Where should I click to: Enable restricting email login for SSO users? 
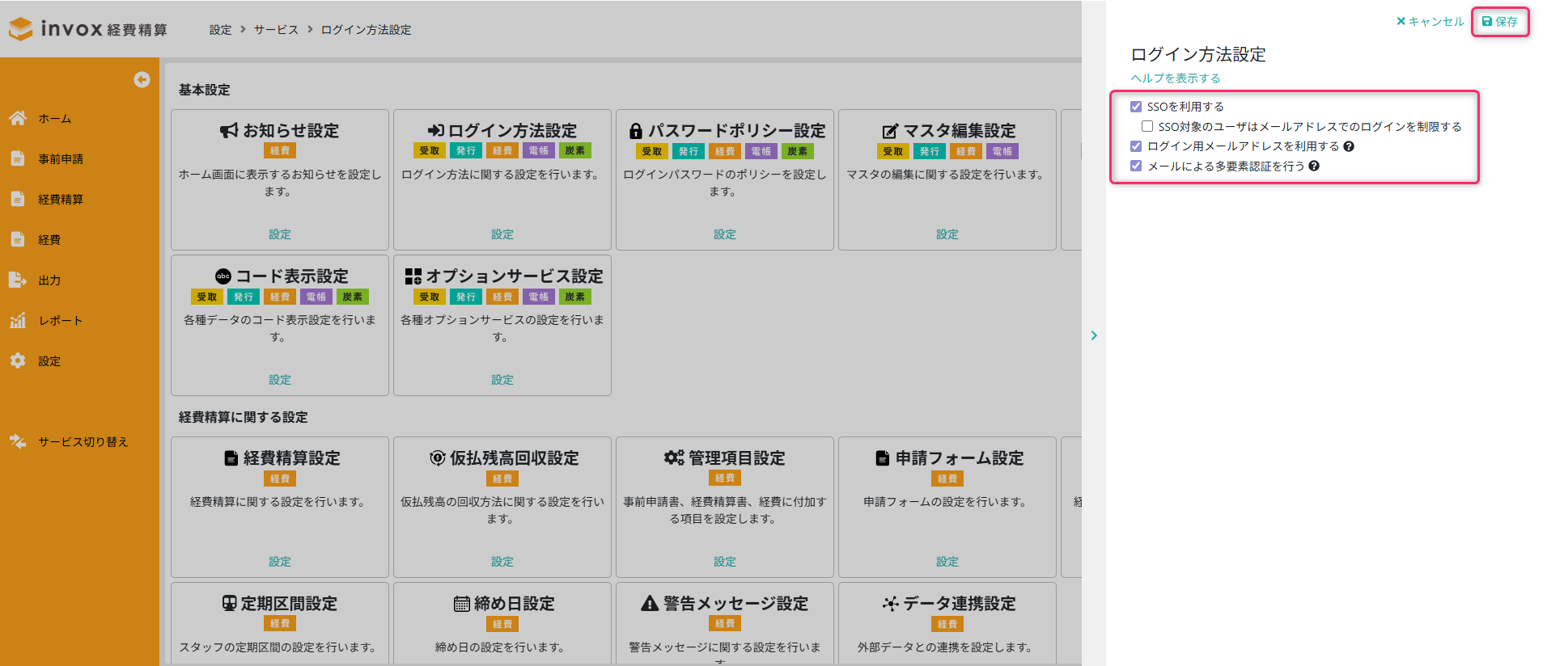click(x=1147, y=126)
